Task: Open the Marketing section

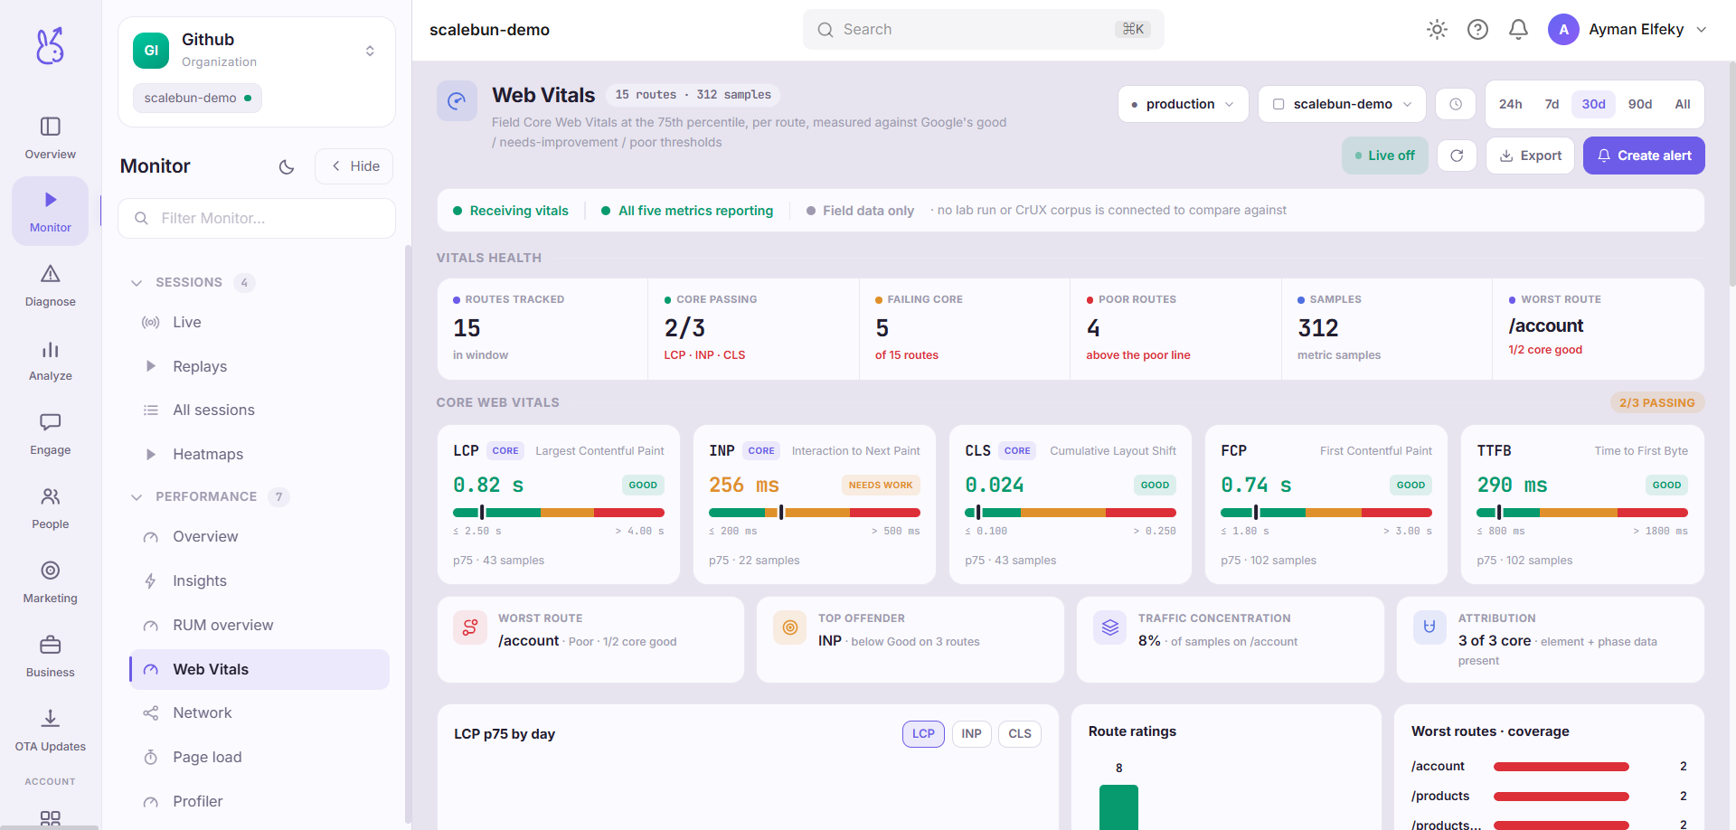Action: pos(50,582)
